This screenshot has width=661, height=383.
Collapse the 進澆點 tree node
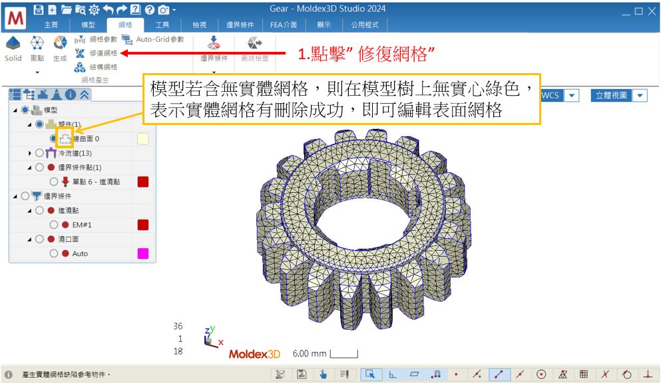(29, 210)
